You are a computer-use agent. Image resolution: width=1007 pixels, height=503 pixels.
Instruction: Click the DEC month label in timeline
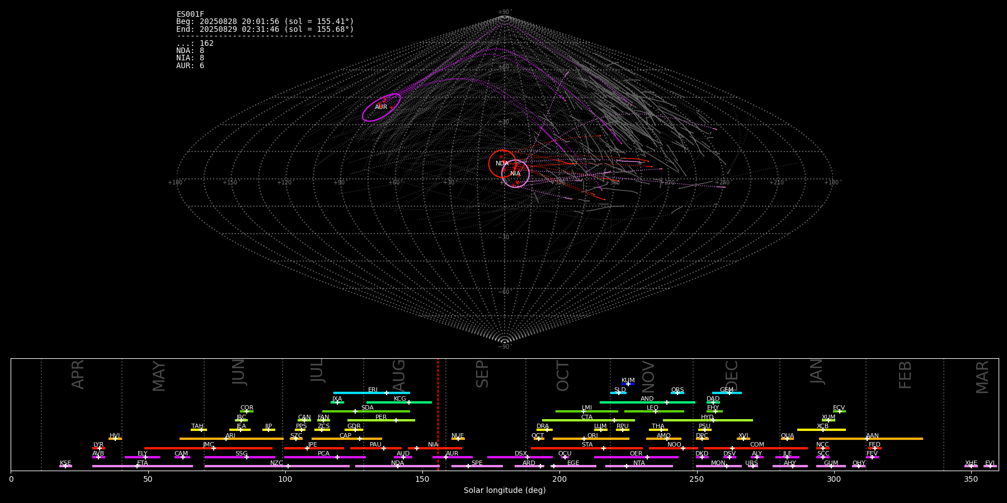[x=732, y=376]
